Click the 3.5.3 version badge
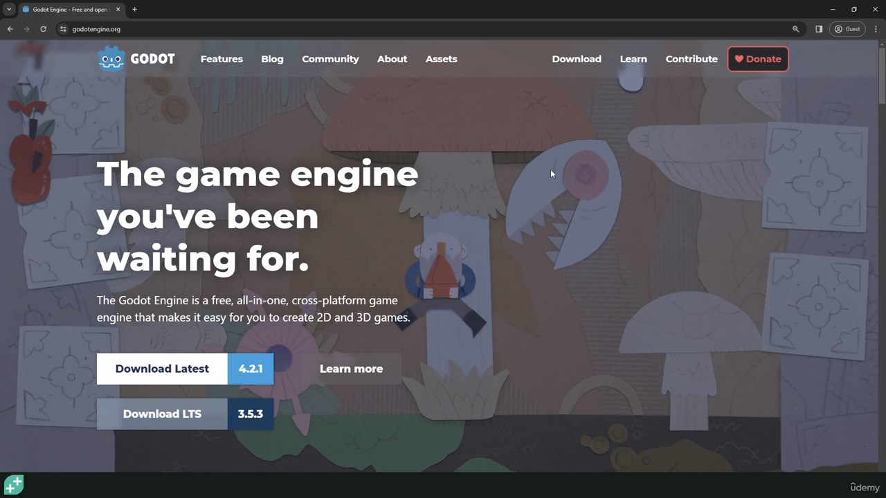 click(251, 414)
